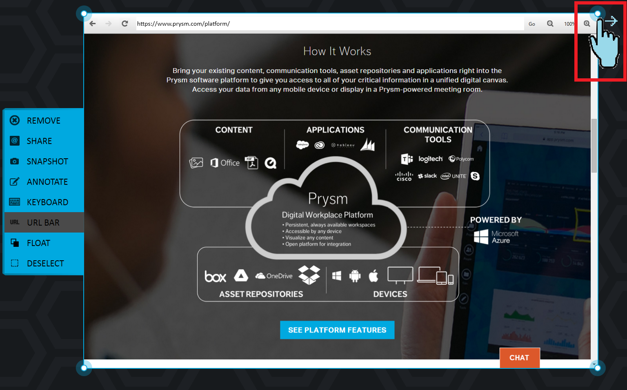Click the 'DEVICES' label

[x=390, y=294]
